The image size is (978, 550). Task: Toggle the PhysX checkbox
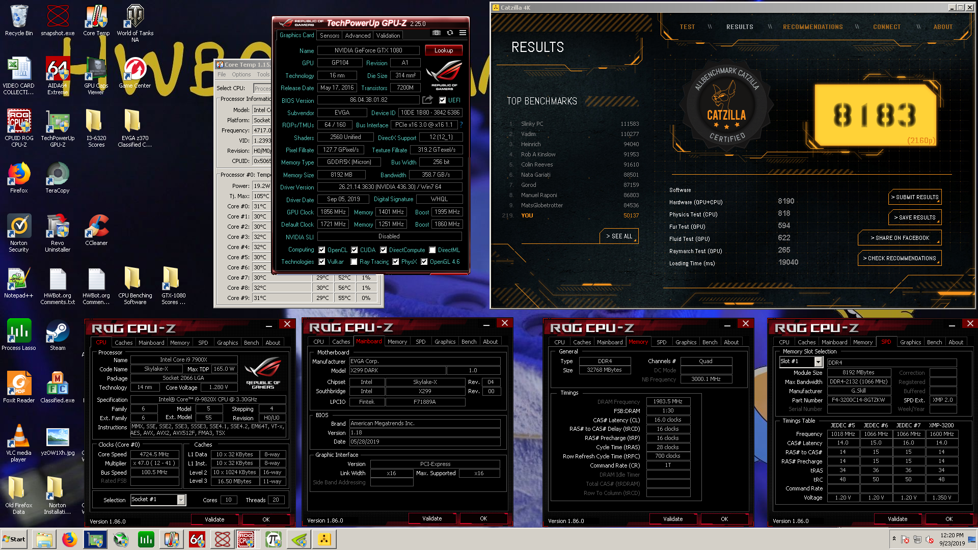(396, 262)
